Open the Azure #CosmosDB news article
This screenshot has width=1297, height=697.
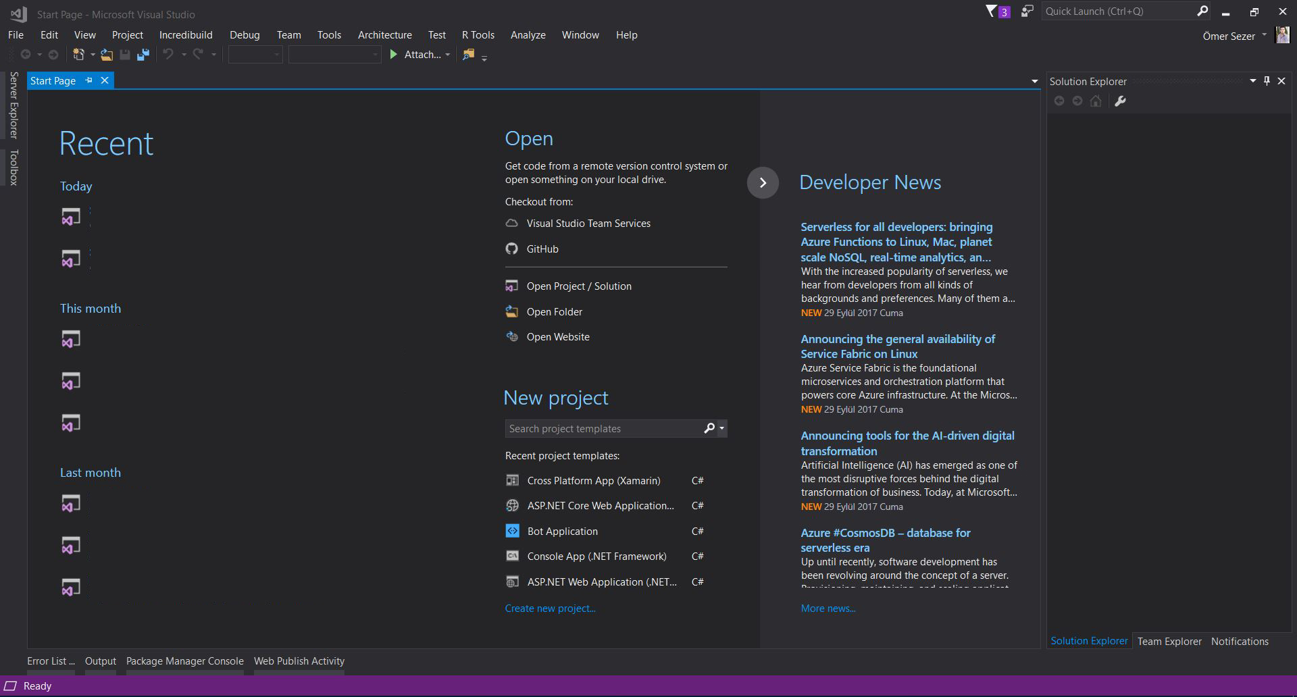885,540
